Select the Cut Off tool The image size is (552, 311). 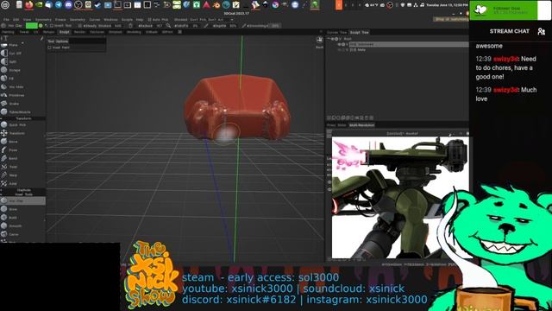(x=12, y=54)
